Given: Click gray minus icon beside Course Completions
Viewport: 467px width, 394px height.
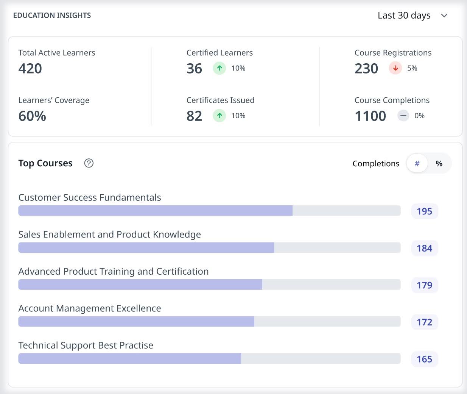Looking at the screenshot, I should tap(403, 116).
